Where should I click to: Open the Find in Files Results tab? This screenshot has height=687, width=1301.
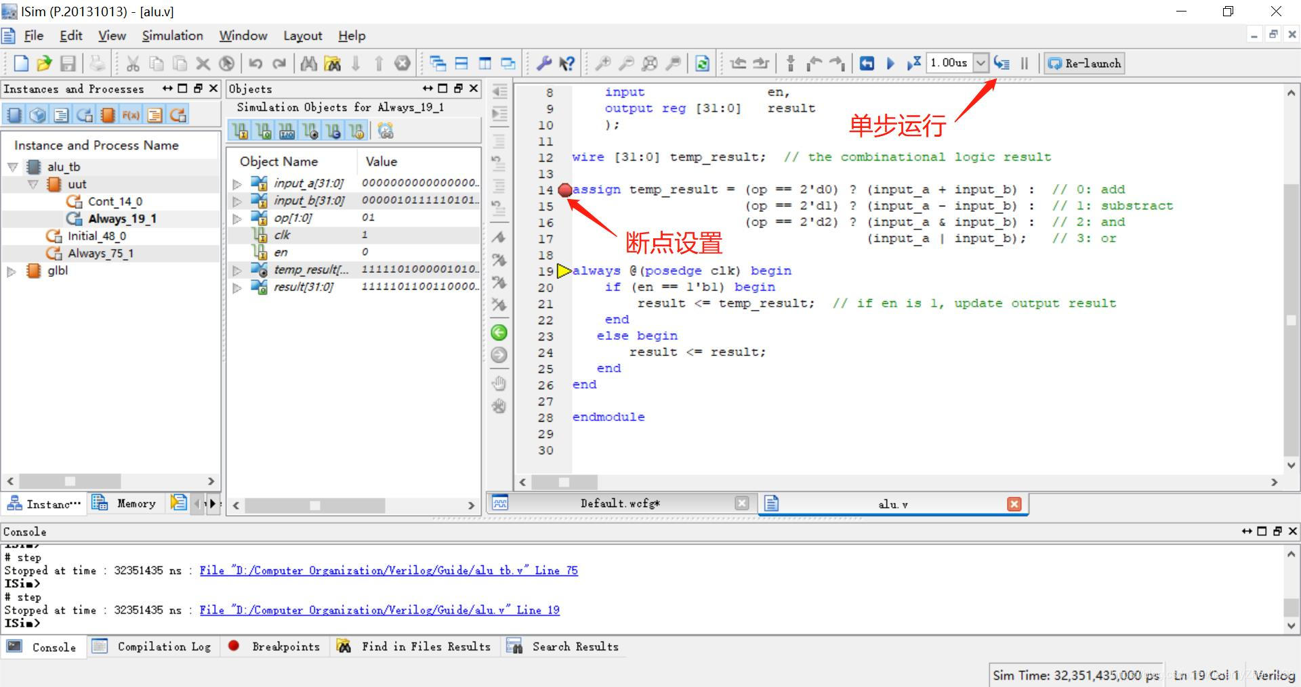[x=414, y=646]
